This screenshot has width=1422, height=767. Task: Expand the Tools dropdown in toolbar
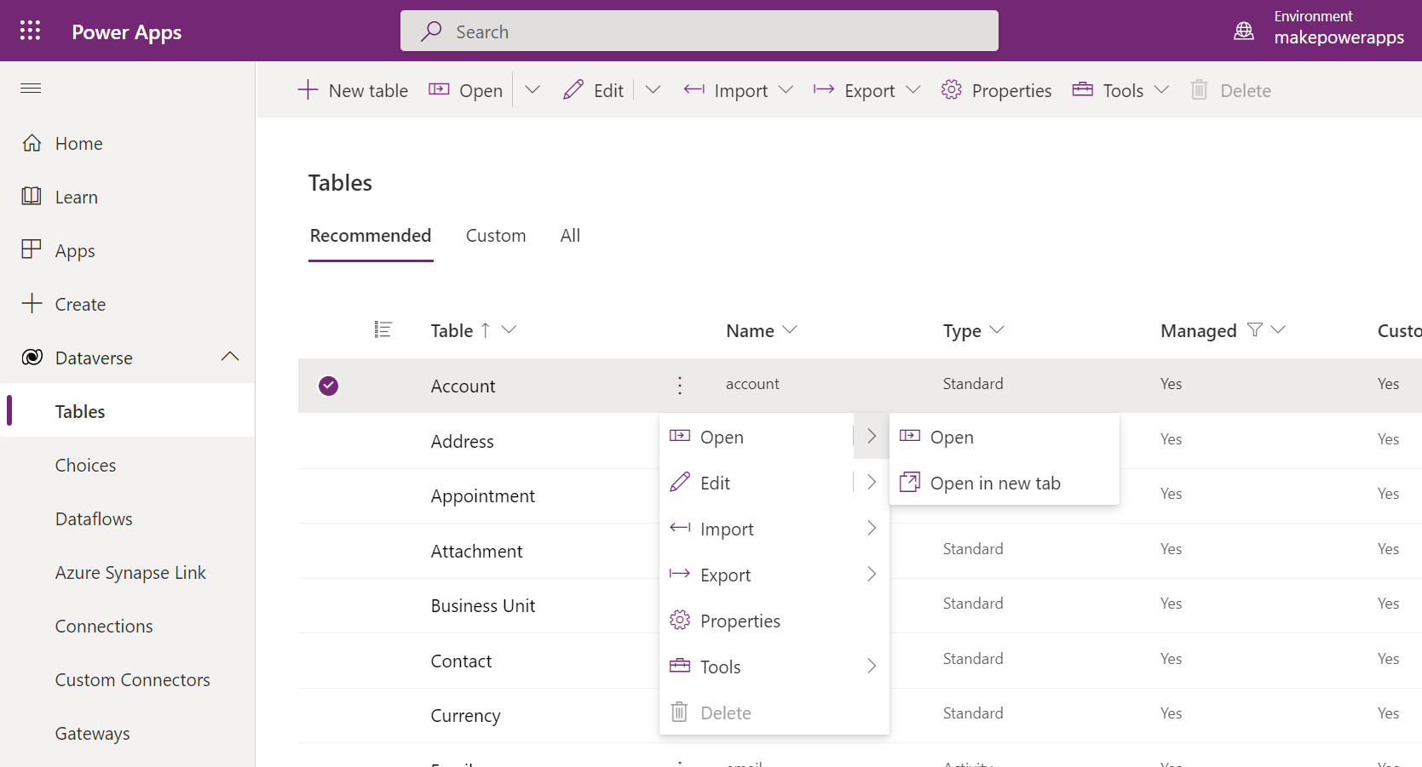[1161, 90]
